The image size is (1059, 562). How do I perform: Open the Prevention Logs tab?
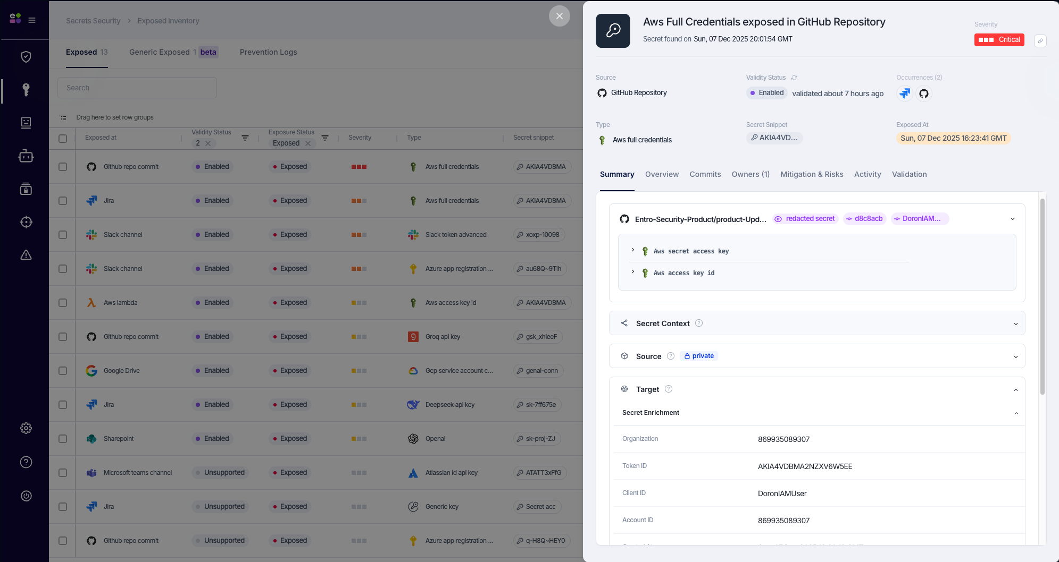coord(268,52)
